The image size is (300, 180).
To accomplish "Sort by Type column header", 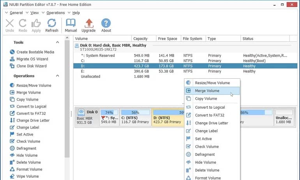I will (223, 39).
